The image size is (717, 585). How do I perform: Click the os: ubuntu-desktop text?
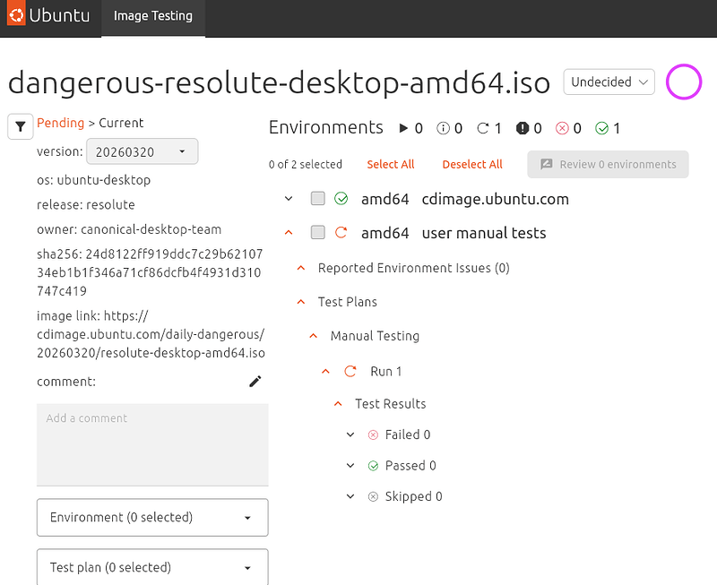click(94, 180)
